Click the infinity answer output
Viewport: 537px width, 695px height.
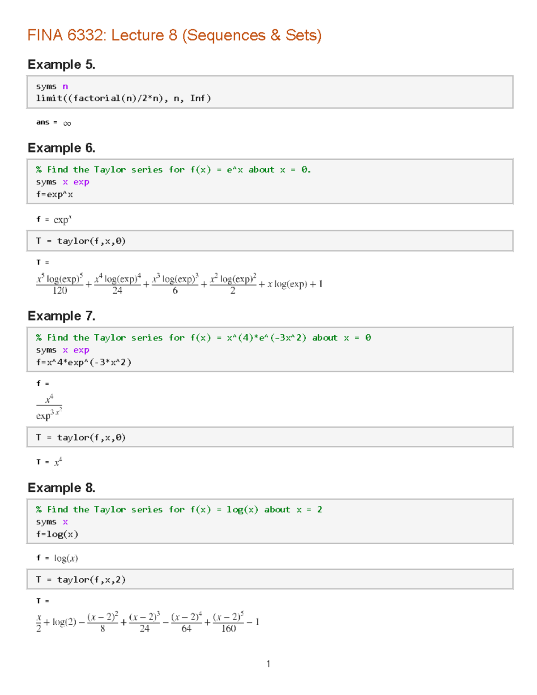[67, 123]
